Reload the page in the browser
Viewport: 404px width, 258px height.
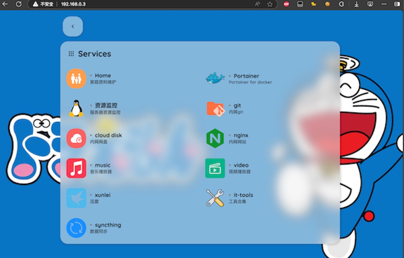pyautogui.click(x=19, y=4)
